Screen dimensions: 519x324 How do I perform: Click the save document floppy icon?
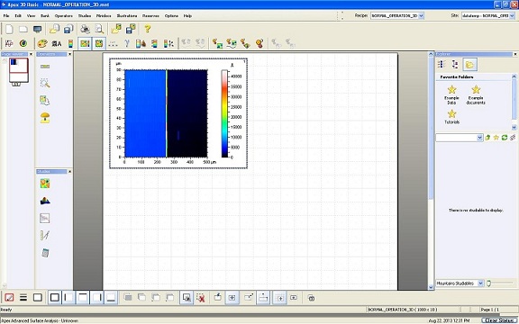coord(68,29)
